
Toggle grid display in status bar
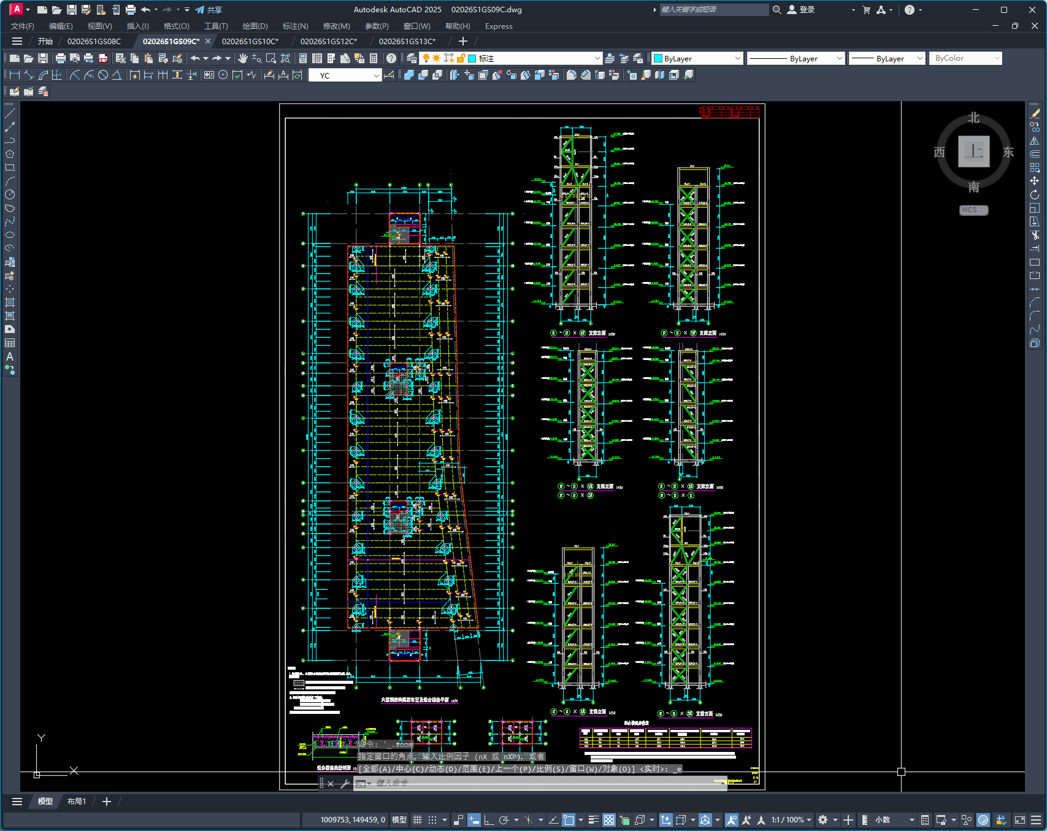tap(418, 820)
